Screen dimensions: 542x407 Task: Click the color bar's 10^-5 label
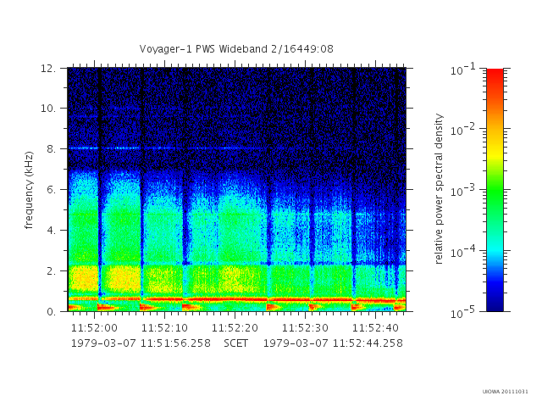463,312
